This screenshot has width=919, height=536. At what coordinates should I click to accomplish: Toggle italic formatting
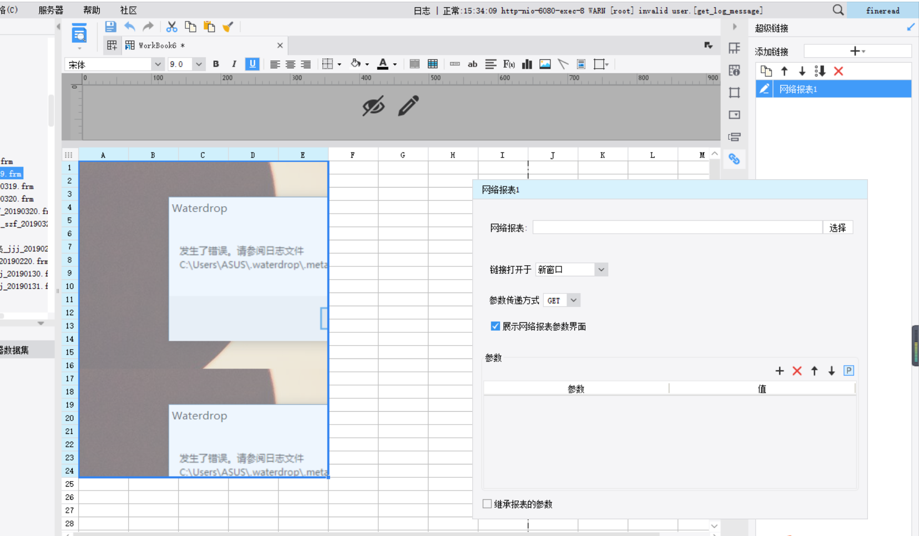(x=234, y=64)
